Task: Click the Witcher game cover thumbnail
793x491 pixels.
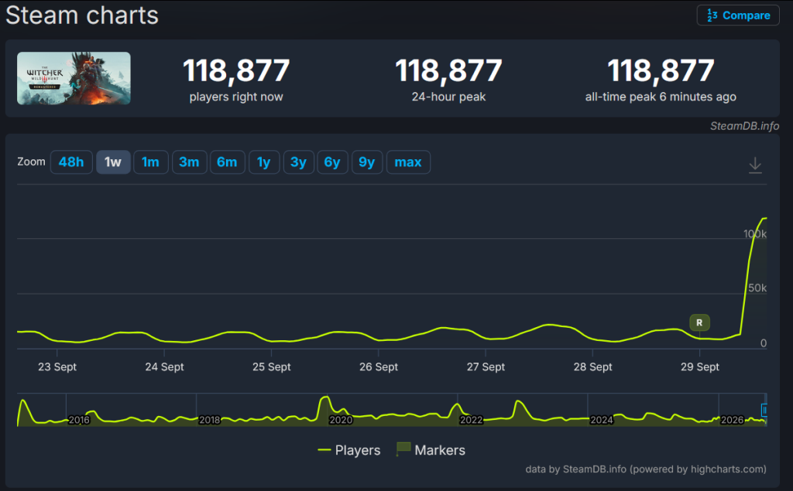Action: [74, 78]
